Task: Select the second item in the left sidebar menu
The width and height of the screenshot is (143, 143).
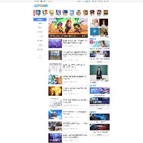Action: click(x=40, y=28)
